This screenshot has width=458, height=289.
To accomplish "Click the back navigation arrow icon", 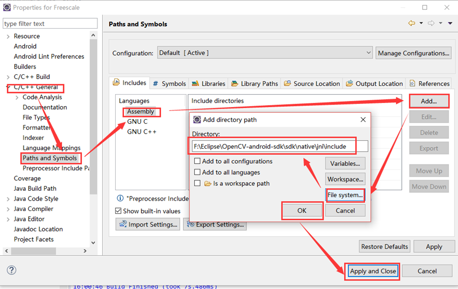I will [x=412, y=23].
